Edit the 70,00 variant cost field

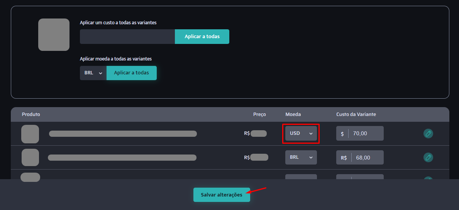coord(360,133)
